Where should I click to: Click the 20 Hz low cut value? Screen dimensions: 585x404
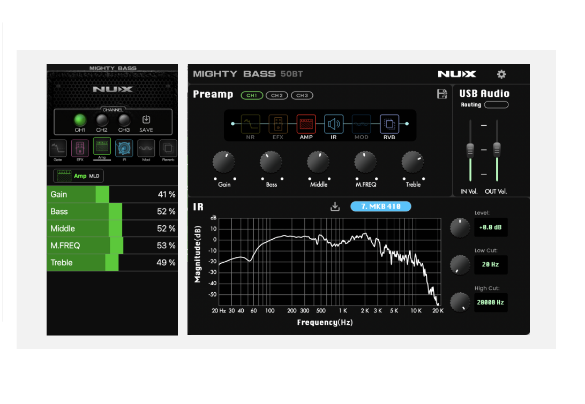tap(491, 265)
